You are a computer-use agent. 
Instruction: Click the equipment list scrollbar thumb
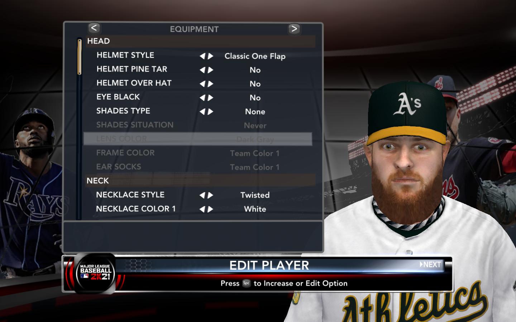coord(80,57)
